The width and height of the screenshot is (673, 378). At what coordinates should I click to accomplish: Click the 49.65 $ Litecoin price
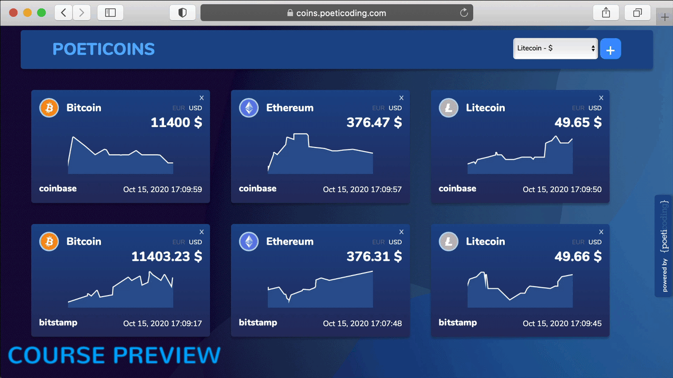(x=578, y=123)
